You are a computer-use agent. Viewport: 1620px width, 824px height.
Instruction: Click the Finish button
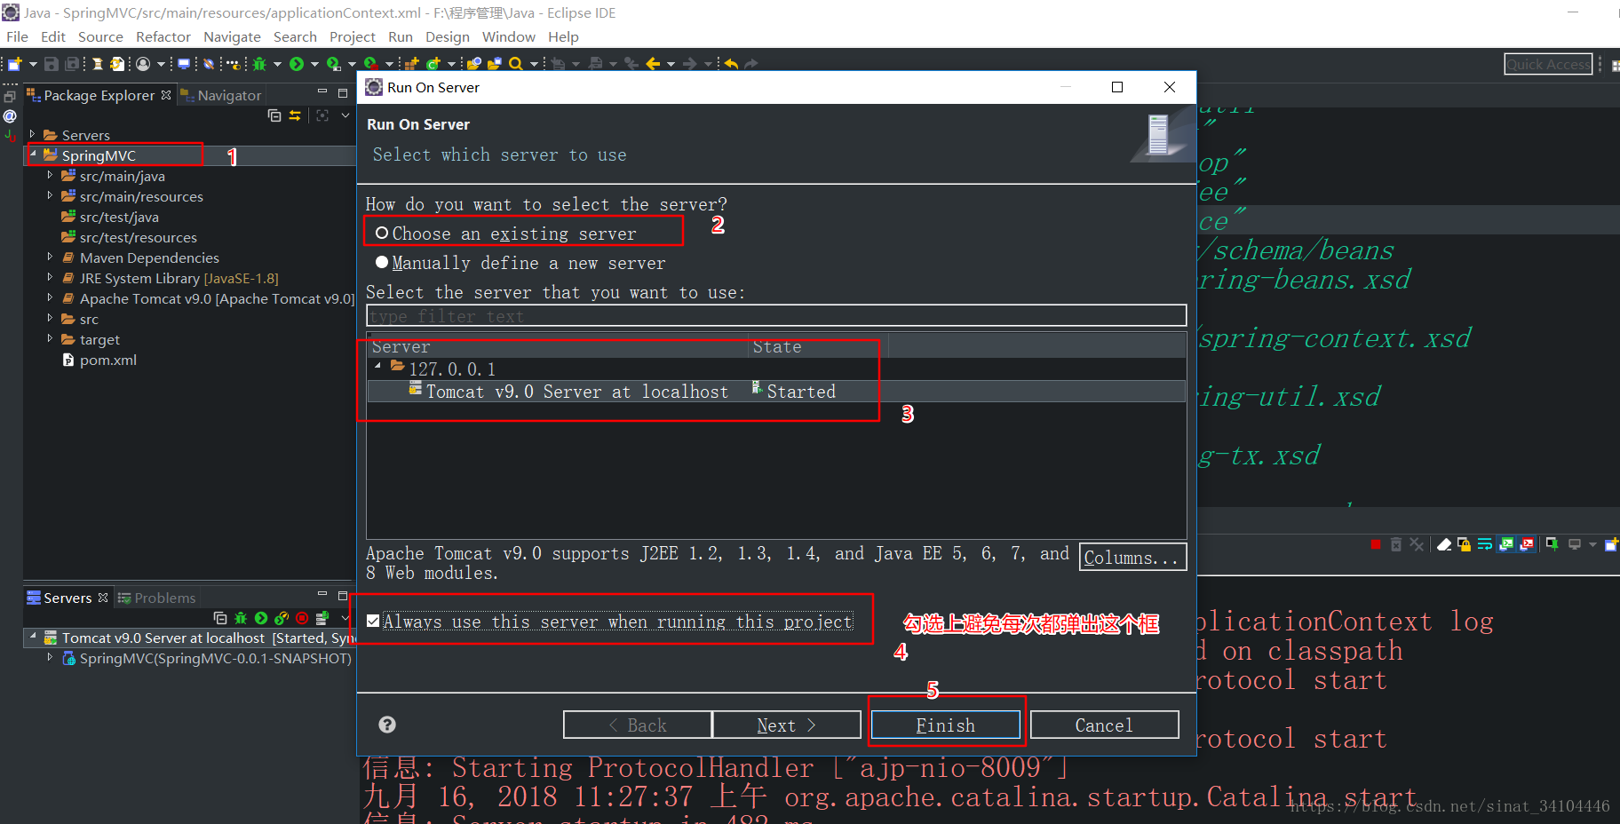pos(945,725)
